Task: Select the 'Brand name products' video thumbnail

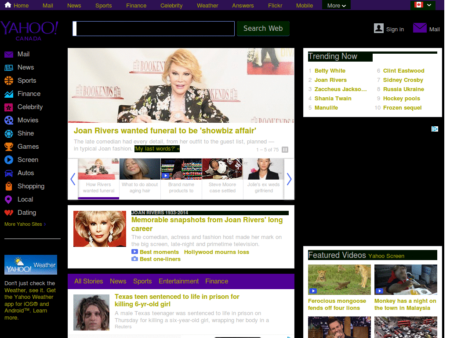Action: [181, 178]
